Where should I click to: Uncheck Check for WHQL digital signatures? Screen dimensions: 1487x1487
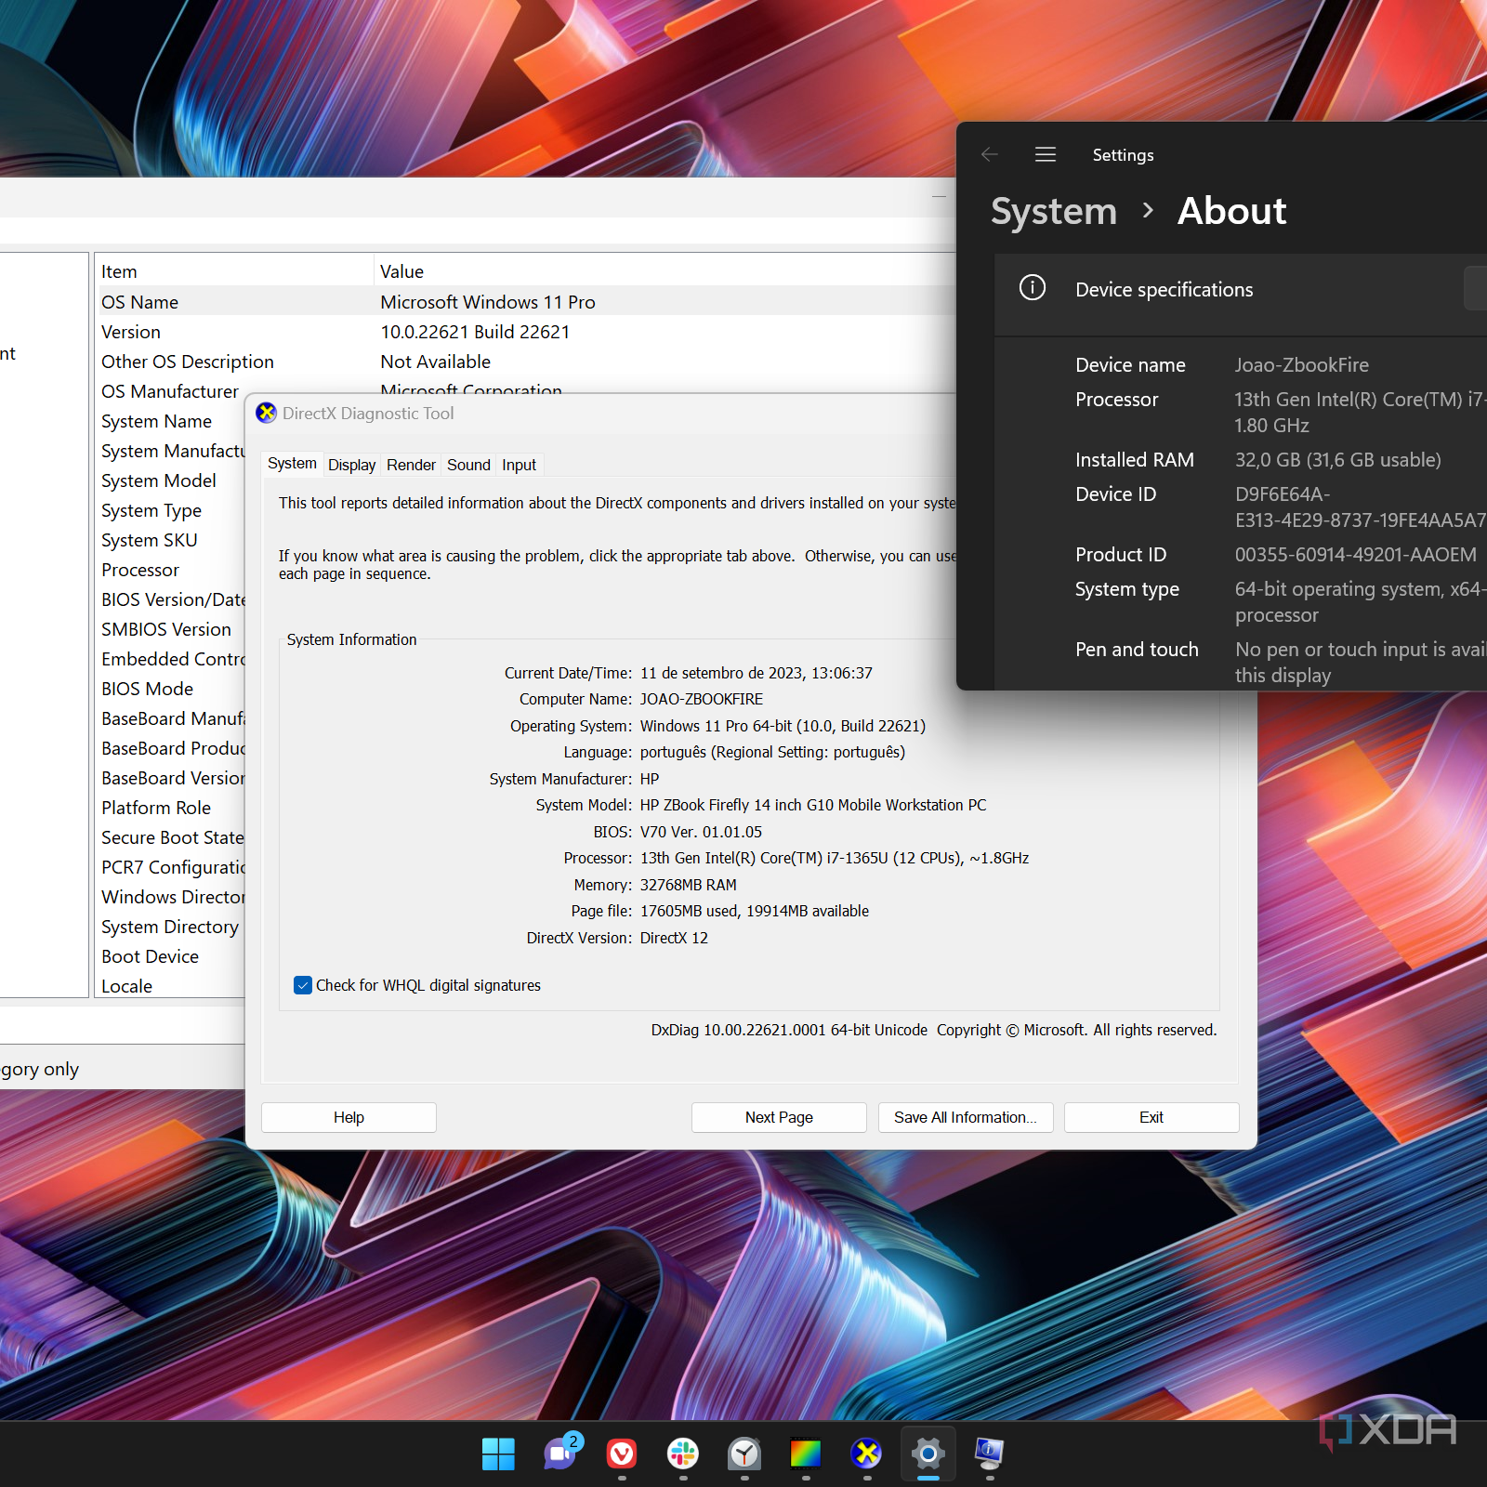point(303,985)
